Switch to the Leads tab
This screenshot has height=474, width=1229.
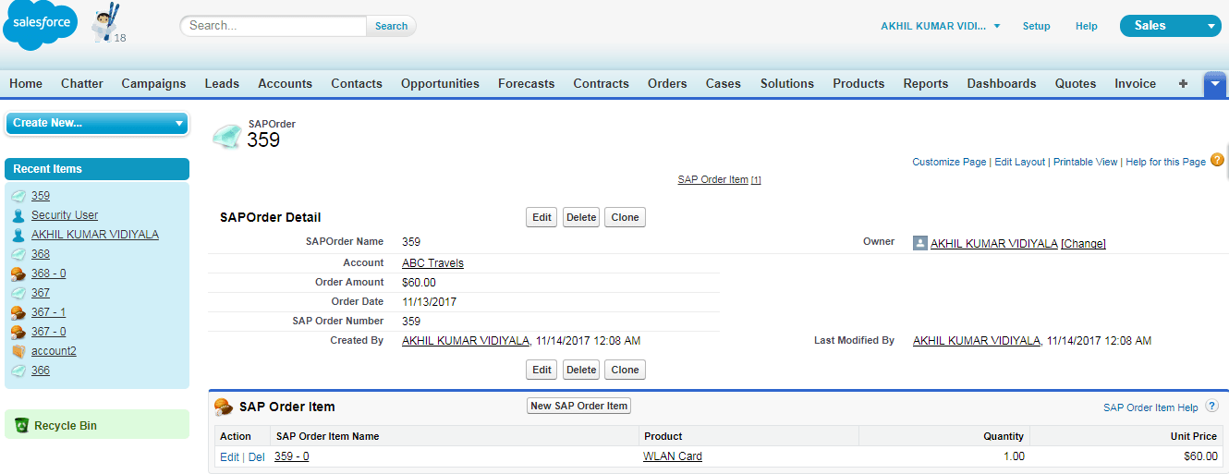click(x=222, y=83)
